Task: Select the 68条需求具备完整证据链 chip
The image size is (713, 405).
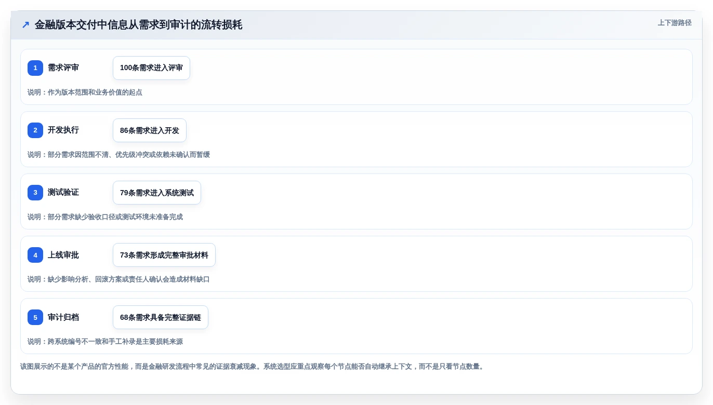Action: [x=161, y=317]
